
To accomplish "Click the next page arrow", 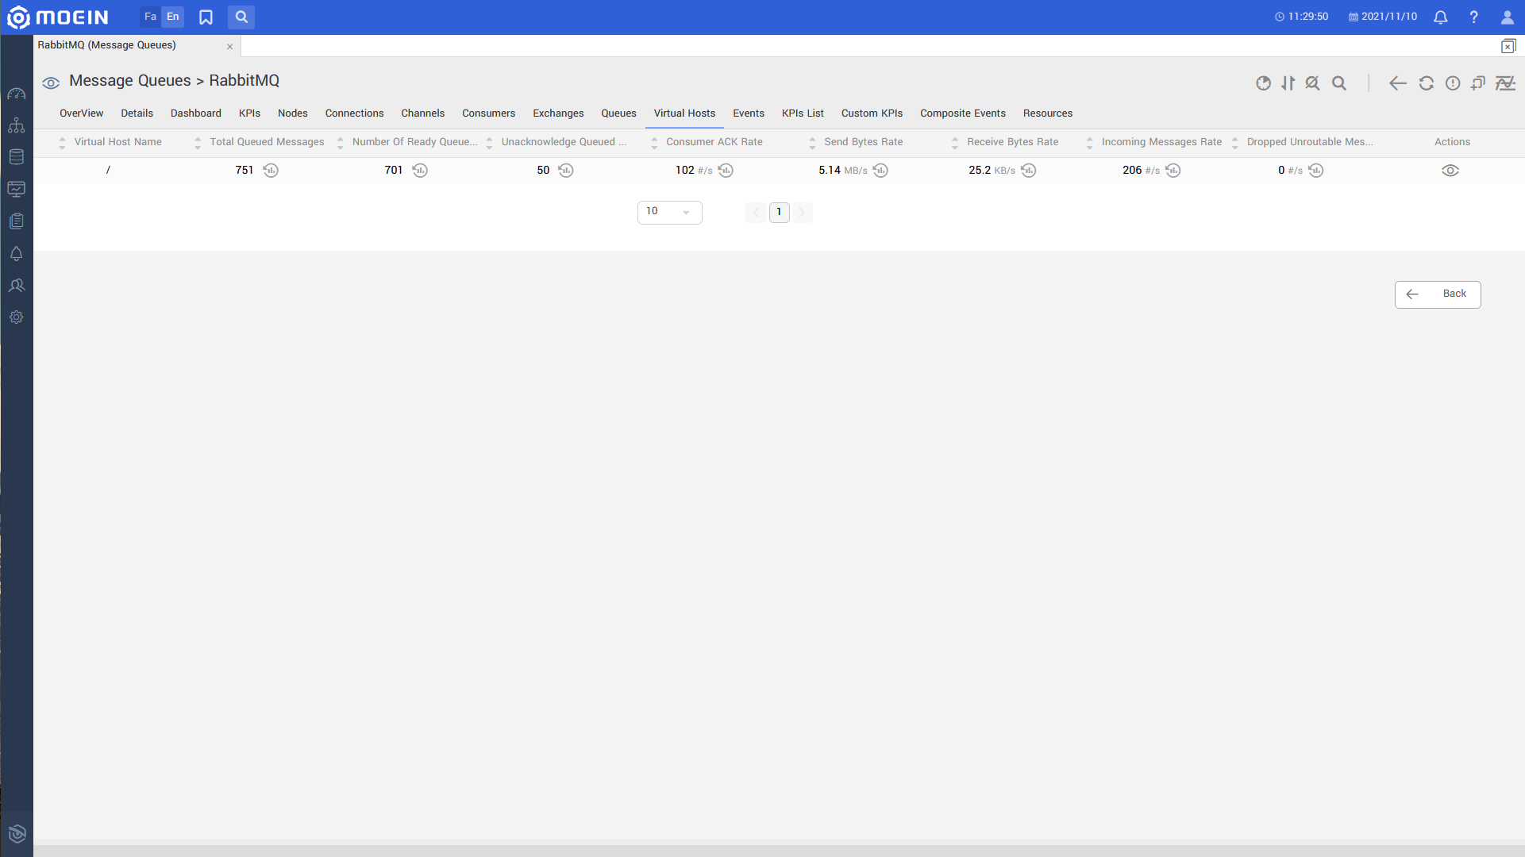I will pos(802,213).
